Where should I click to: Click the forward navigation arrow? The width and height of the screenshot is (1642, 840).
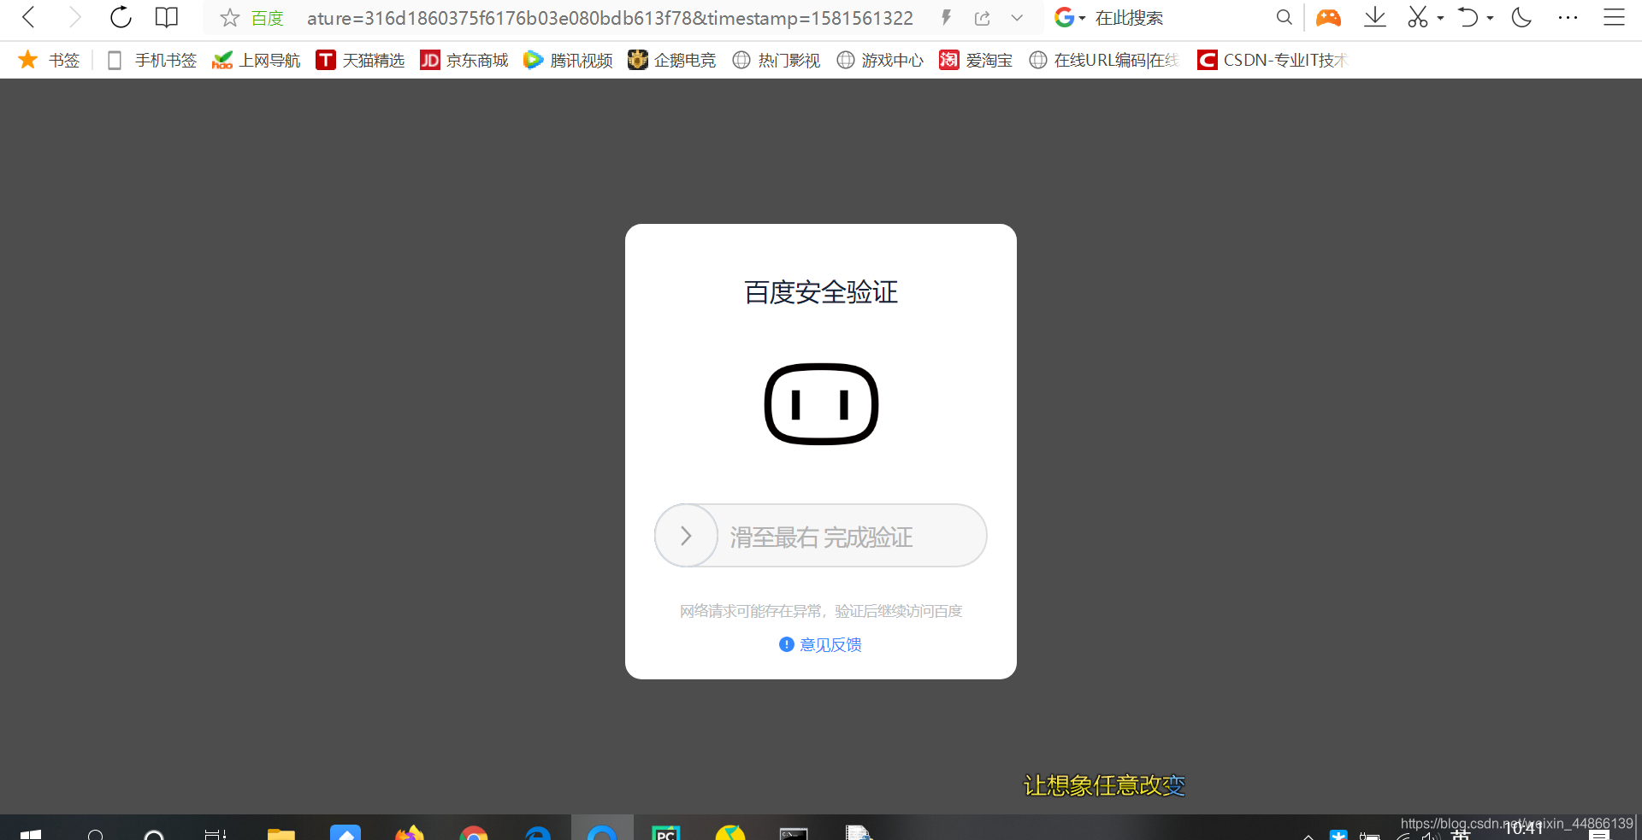(x=75, y=17)
